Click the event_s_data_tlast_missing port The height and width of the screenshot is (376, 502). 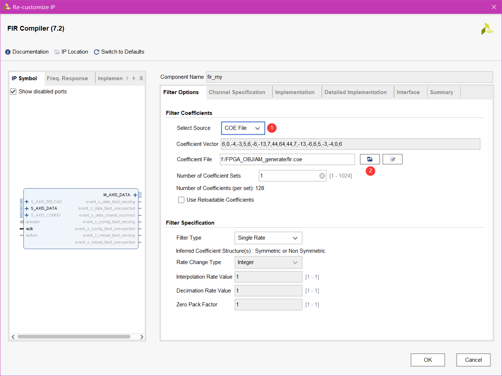[110, 202]
